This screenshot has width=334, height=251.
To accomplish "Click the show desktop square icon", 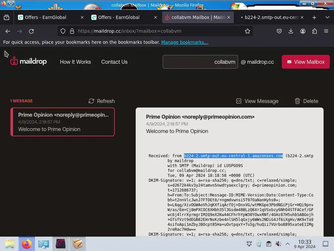I will click(326, 244).
